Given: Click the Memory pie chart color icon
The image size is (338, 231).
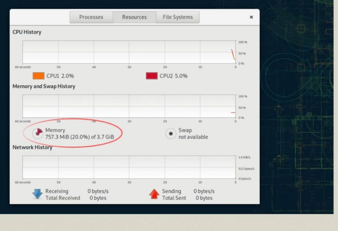Looking at the screenshot, I should [38, 133].
